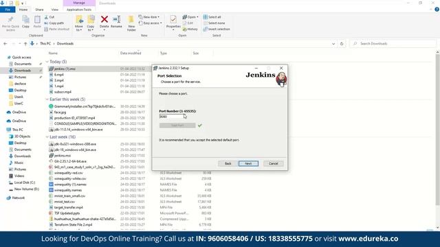440x247 pixels.
Task: Click Invert selection in ribbon
Action: coord(217,29)
